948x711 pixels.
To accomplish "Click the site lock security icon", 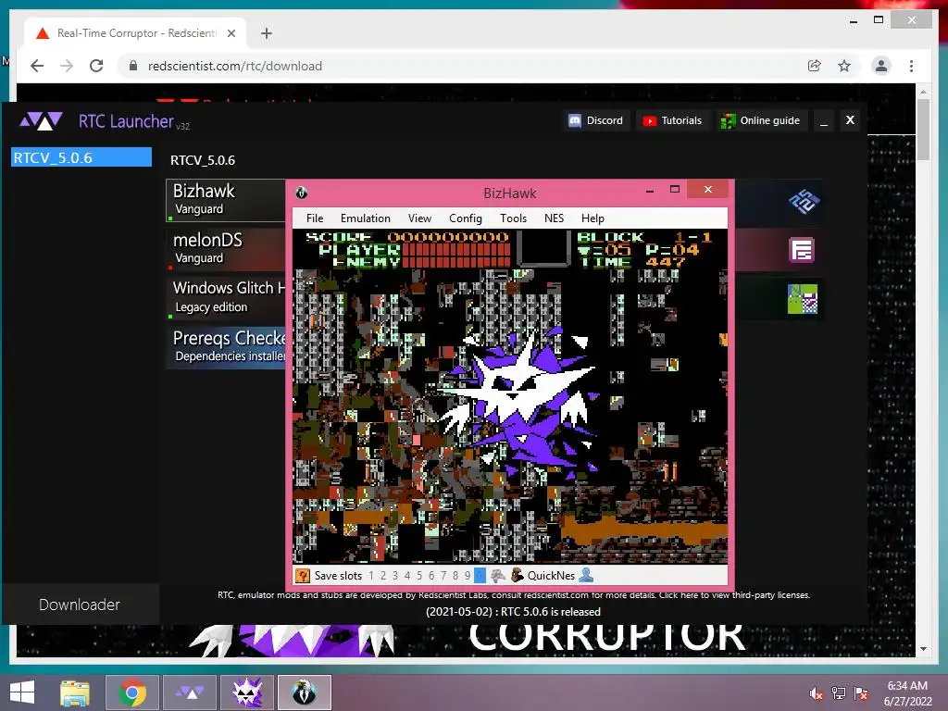I will 133,66.
